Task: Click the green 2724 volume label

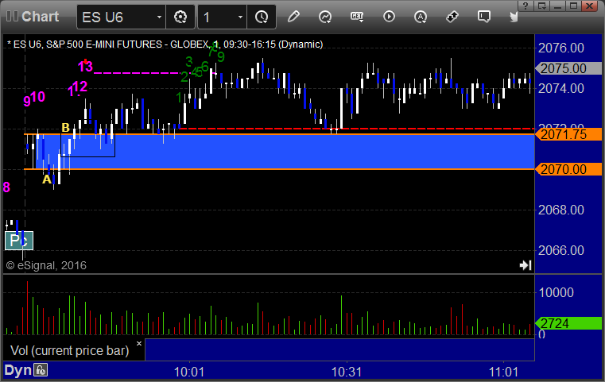Action: [x=568, y=323]
